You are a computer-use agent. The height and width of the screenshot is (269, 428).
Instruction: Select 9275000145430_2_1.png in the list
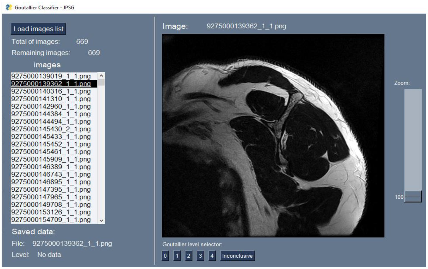[51, 129]
